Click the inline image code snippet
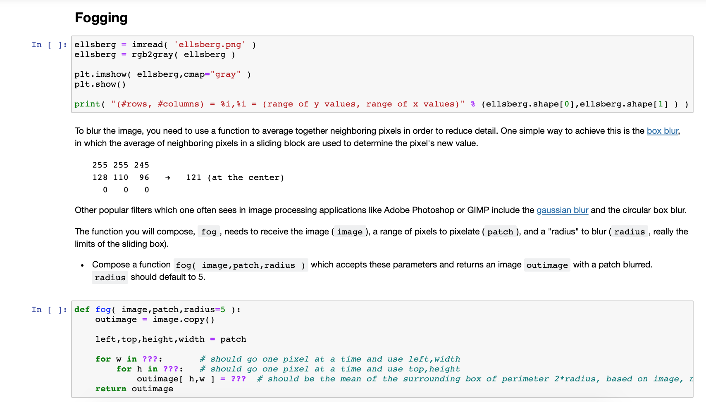Screen dimensions: 706x402 click(350, 232)
